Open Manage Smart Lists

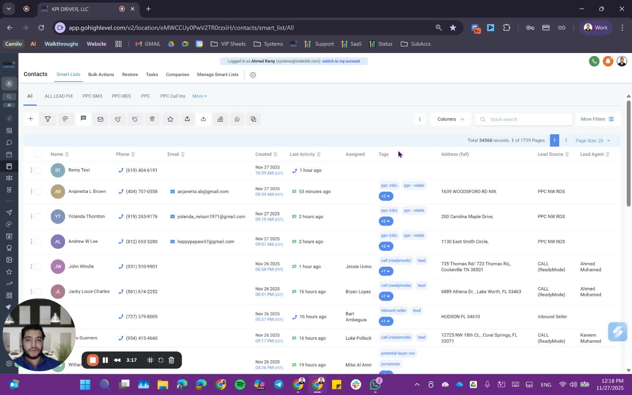(218, 74)
